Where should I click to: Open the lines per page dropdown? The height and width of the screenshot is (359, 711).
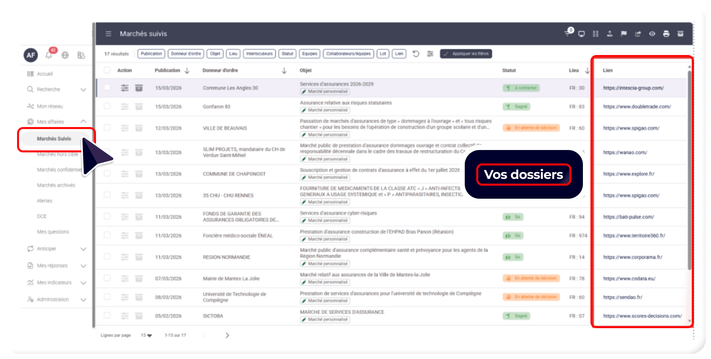click(x=146, y=335)
